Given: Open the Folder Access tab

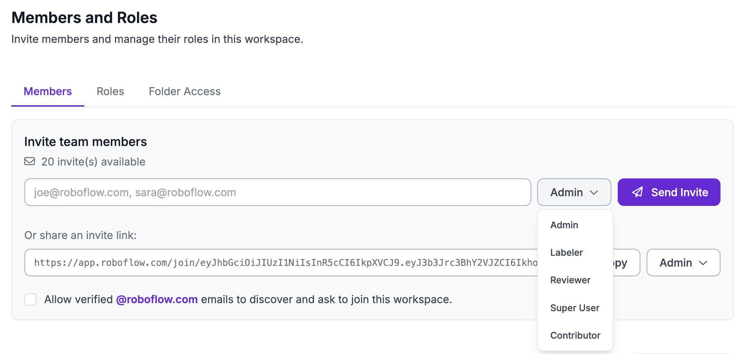Looking at the screenshot, I should (x=185, y=91).
